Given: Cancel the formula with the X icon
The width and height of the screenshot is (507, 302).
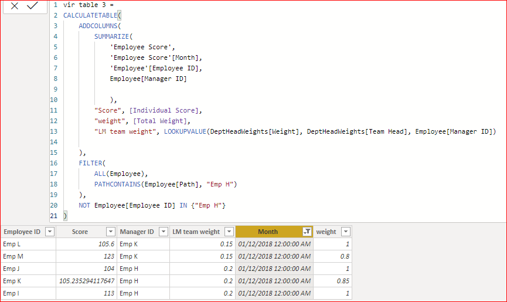Looking at the screenshot, I should [15, 5].
